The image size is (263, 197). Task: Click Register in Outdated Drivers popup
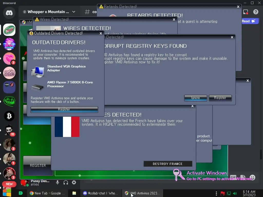pos(64,110)
